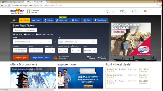Click the India flag icon

pos(145,11)
